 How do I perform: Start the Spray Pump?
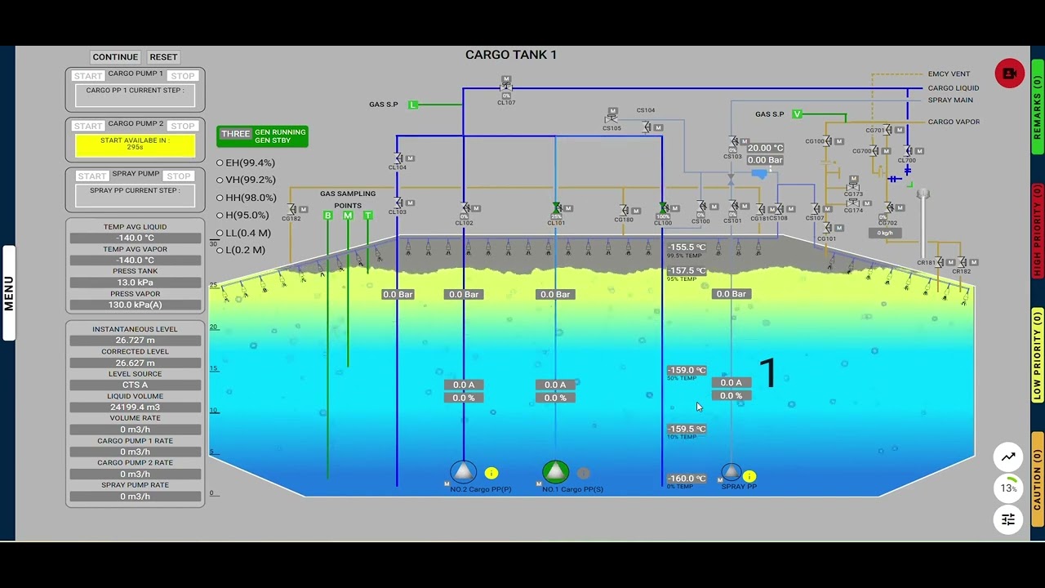pos(92,176)
